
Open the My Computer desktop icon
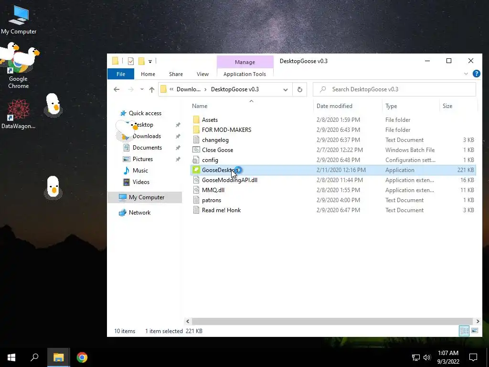[19, 19]
